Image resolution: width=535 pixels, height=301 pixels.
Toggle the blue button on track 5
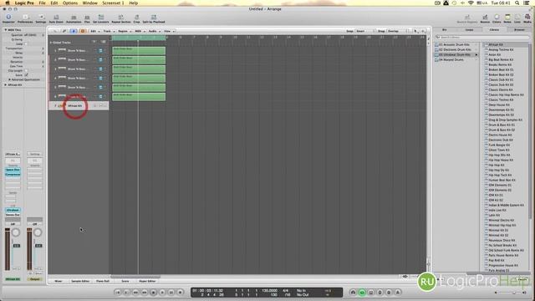(100, 87)
